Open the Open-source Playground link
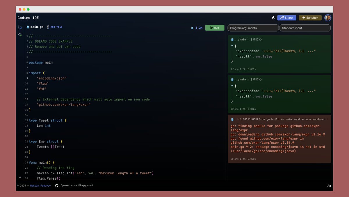This screenshot has width=349, height=197. coord(77,185)
